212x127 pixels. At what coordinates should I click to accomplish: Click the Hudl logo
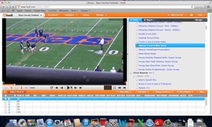8,15
